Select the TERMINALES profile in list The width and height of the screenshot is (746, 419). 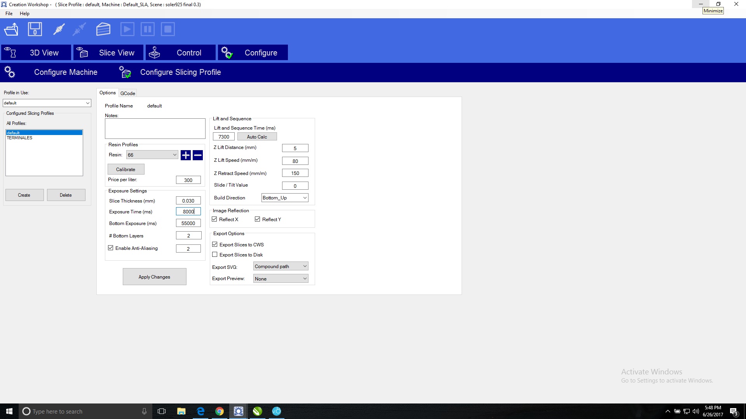[19, 138]
